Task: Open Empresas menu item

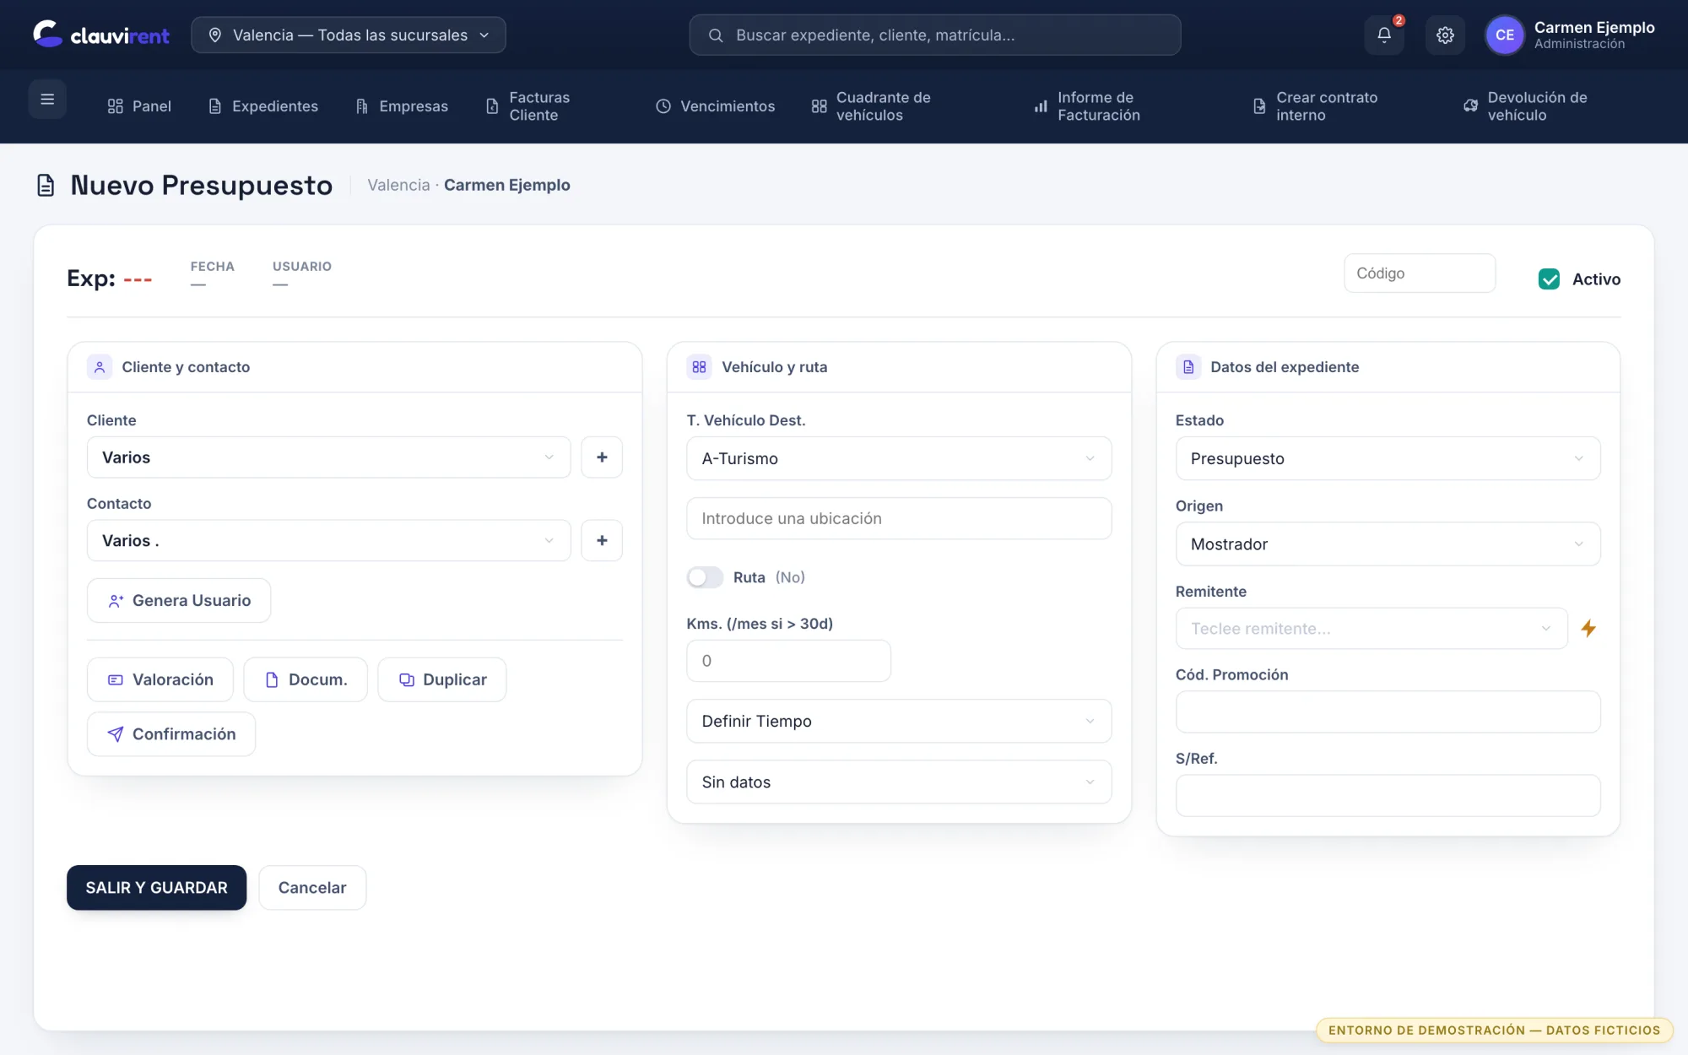Action: pyautogui.click(x=402, y=106)
